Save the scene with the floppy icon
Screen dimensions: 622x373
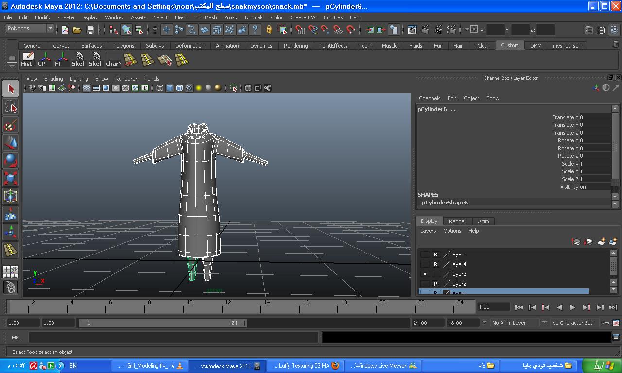(x=90, y=30)
